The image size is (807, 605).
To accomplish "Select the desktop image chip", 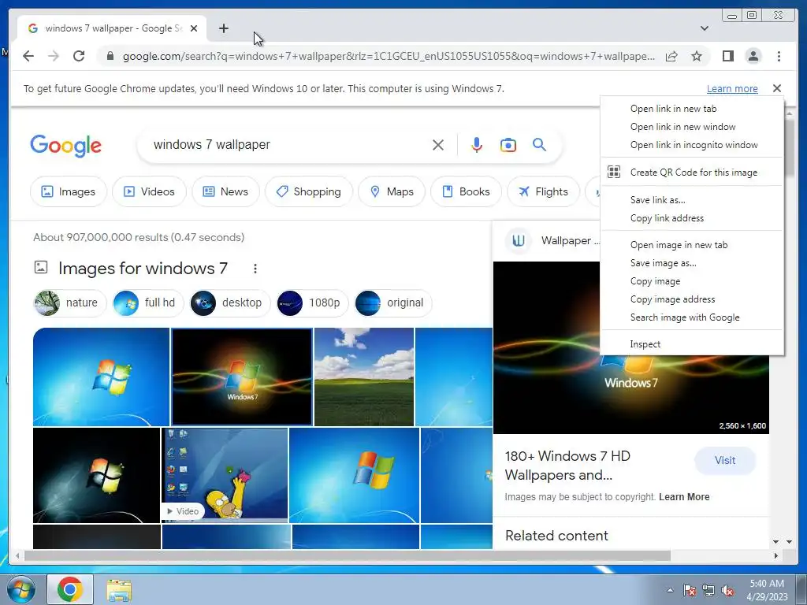I will tap(230, 303).
